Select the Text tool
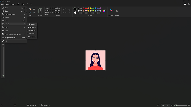Screen dimensions: 191x107 [34, 9]
